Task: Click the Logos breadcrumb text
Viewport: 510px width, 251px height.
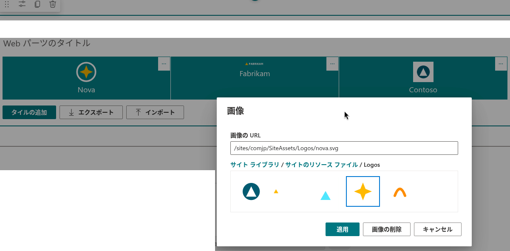Action: tap(372, 165)
